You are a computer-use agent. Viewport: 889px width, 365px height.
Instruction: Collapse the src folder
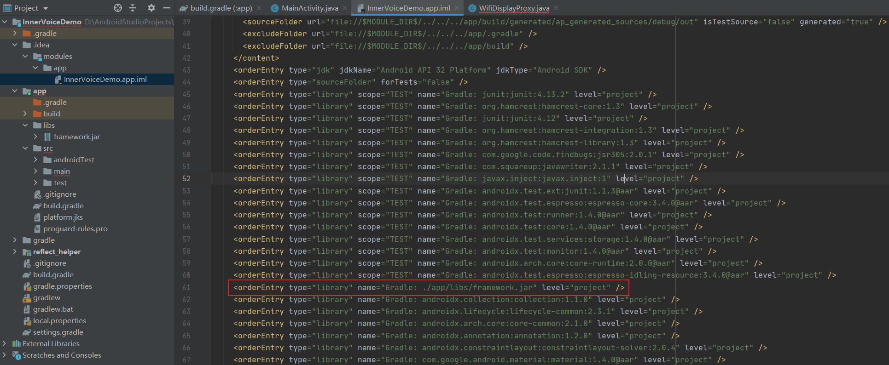tap(25, 148)
